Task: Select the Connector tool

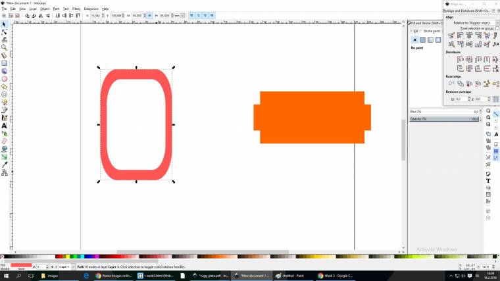Action: (4, 172)
